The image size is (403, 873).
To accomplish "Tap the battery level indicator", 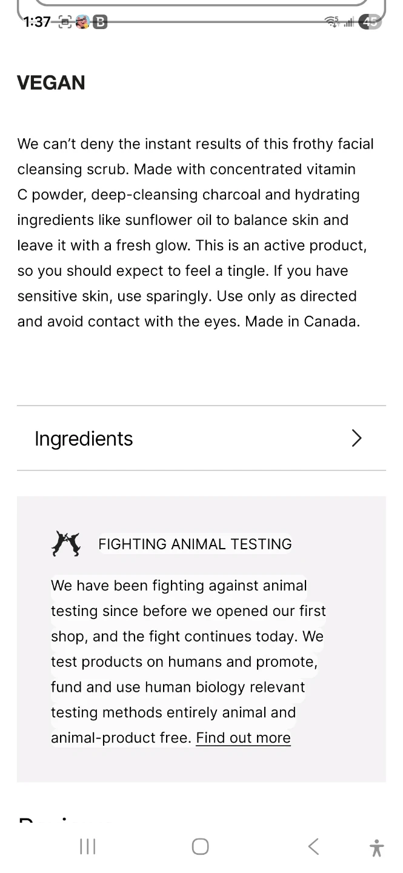I will tap(370, 22).
